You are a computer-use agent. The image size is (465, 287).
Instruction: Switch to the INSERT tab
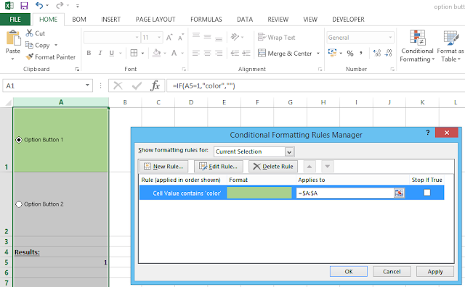pyautogui.click(x=110, y=20)
